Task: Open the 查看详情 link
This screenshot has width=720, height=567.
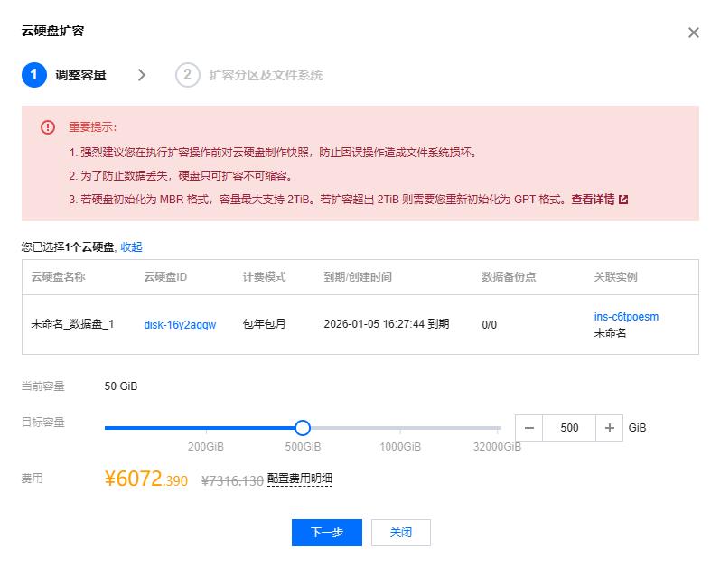Action: pos(593,200)
